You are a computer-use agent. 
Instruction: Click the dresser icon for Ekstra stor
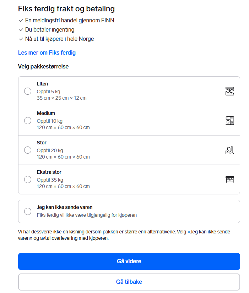[230, 179]
